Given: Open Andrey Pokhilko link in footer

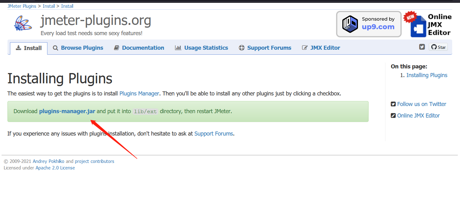Looking at the screenshot, I should click(49, 161).
